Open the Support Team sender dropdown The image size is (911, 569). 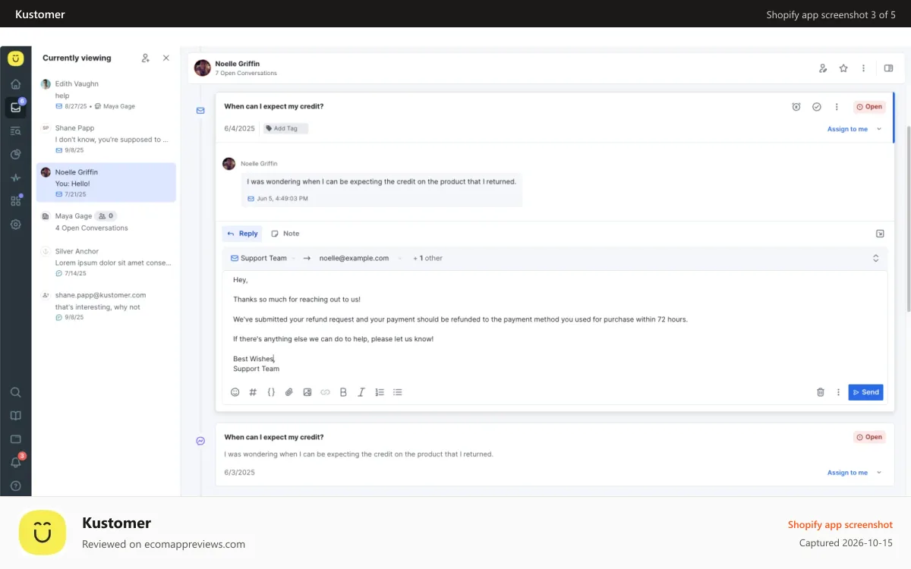[263, 258]
